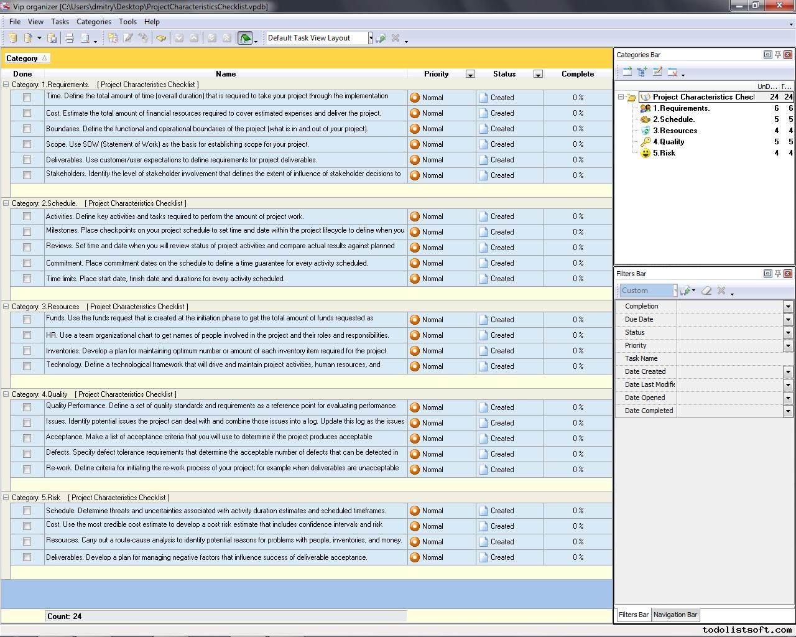
Task: Switch to the Navigation Bar tab
Action: 675,615
